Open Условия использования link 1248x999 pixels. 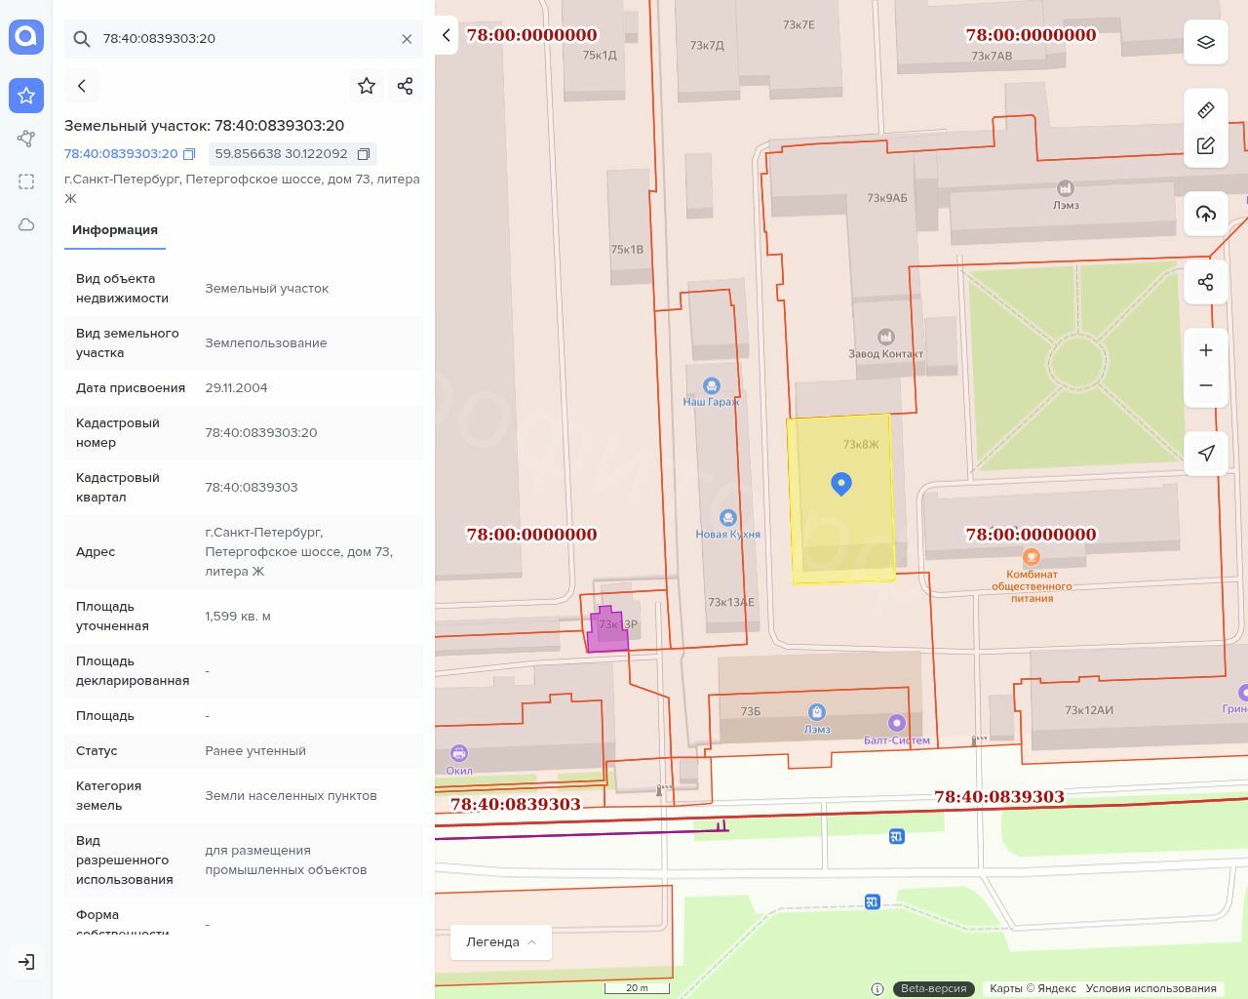click(1150, 988)
